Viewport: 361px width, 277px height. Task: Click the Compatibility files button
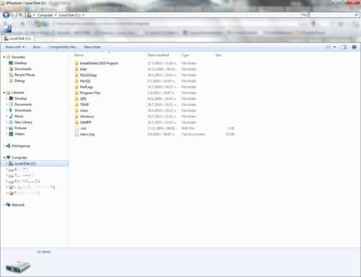62,47
